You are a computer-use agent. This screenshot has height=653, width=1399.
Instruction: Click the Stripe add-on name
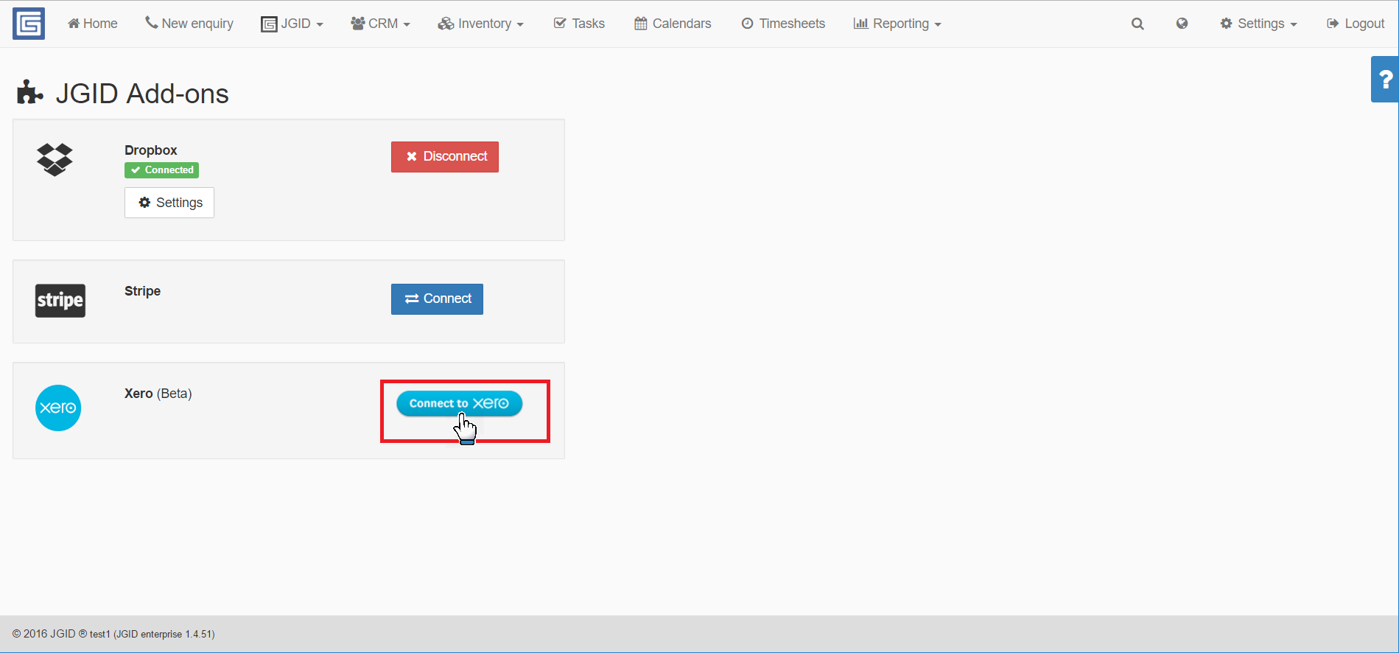pos(142,291)
